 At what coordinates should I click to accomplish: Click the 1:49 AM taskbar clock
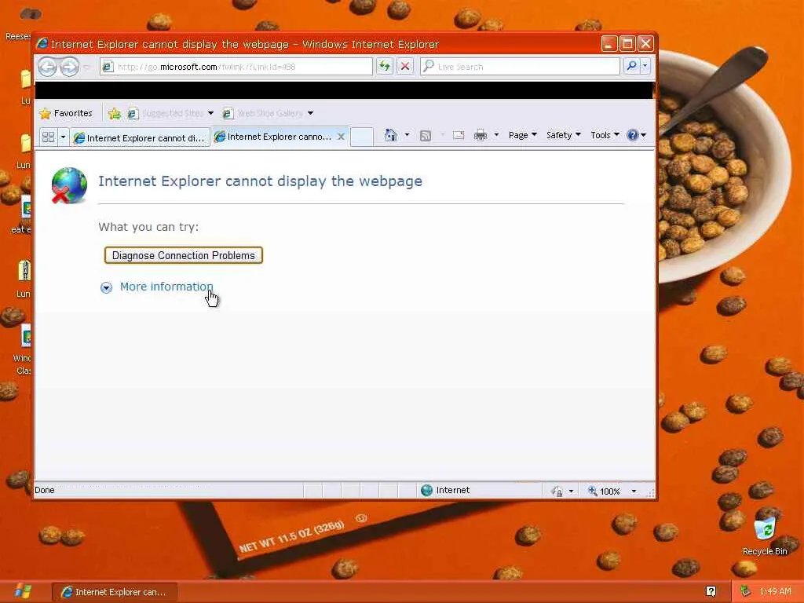[x=775, y=592]
